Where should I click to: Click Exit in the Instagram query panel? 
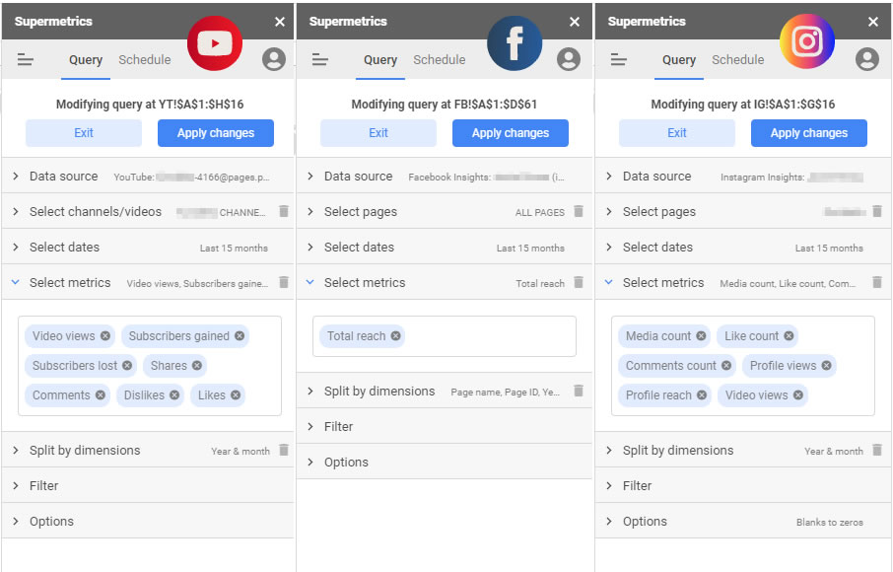pyautogui.click(x=677, y=133)
